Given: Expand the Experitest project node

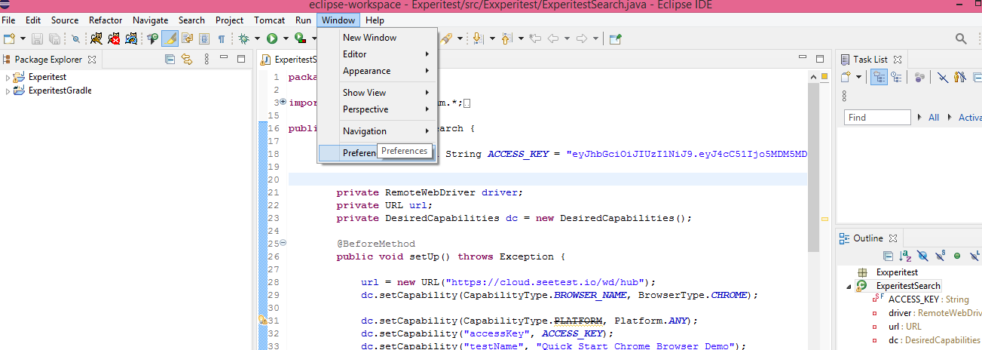Looking at the screenshot, I should [x=8, y=78].
